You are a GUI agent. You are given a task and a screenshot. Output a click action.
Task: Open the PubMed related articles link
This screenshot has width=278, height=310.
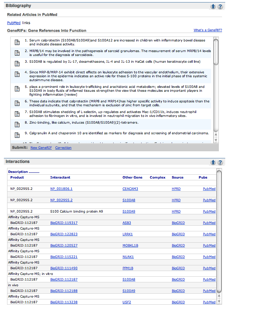coord(13,23)
